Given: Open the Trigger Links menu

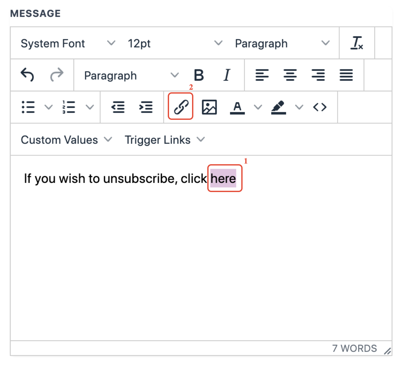Looking at the screenshot, I should tap(165, 140).
